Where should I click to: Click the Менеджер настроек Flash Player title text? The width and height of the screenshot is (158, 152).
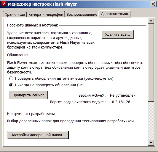point(42,4)
